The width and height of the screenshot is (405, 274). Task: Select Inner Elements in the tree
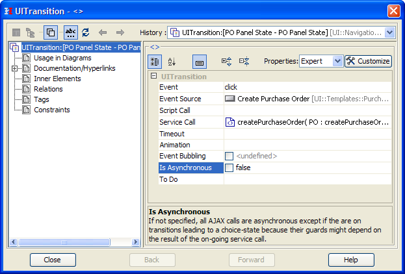pyautogui.click(x=57, y=79)
